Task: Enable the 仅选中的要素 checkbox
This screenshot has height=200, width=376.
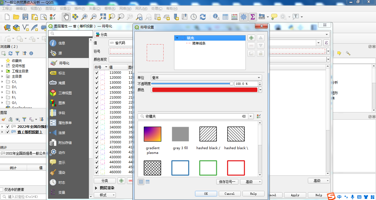Action: 2,190
